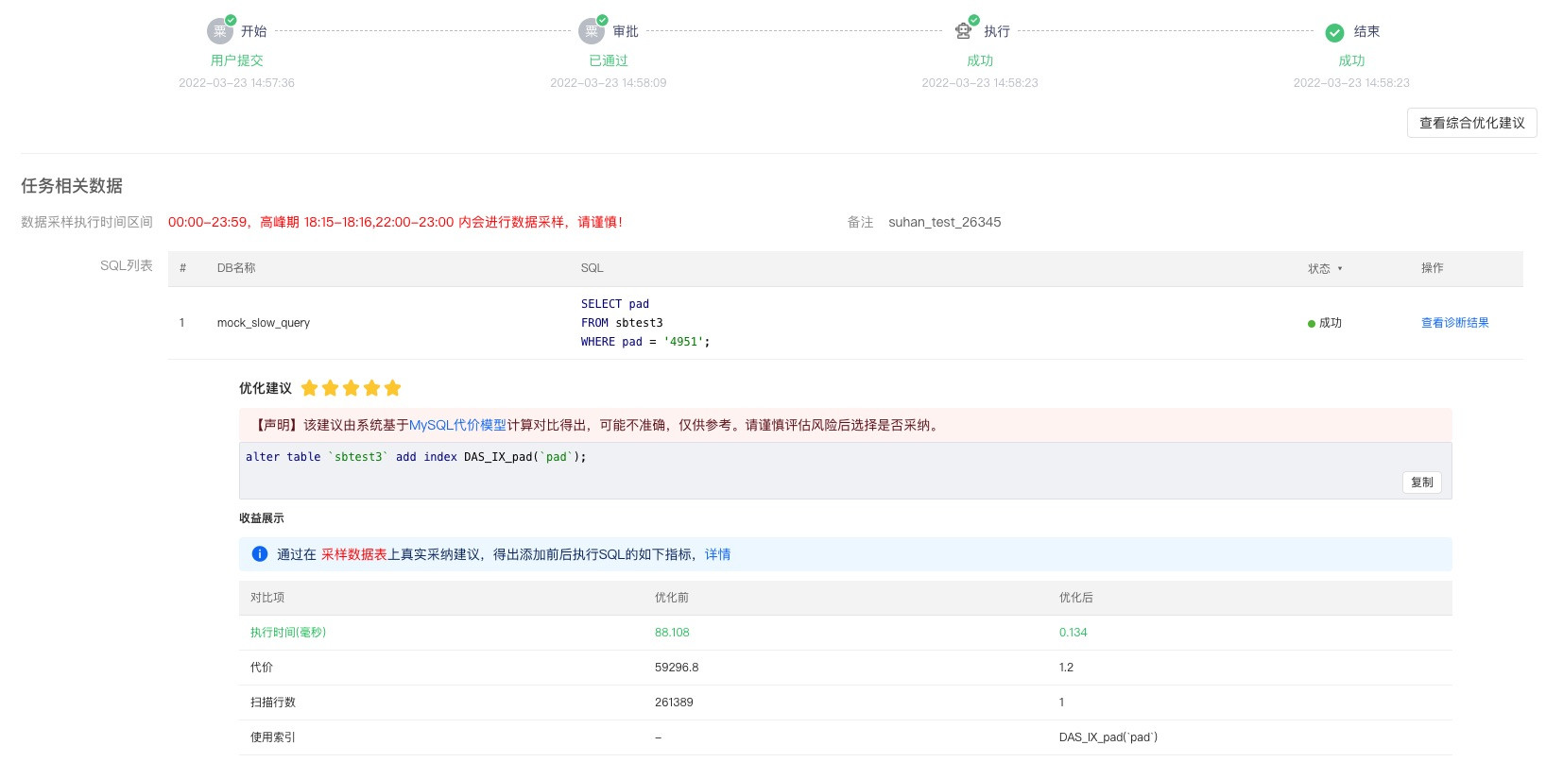The width and height of the screenshot is (1546, 779).
Task: Click the 审批 step ticket icon
Action: point(591,31)
